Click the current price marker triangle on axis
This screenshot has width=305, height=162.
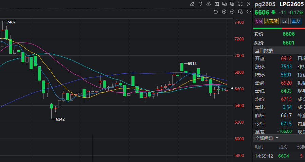tap(232, 88)
